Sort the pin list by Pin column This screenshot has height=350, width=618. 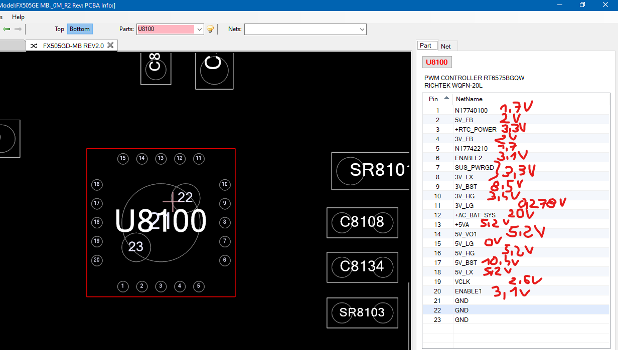(x=437, y=99)
